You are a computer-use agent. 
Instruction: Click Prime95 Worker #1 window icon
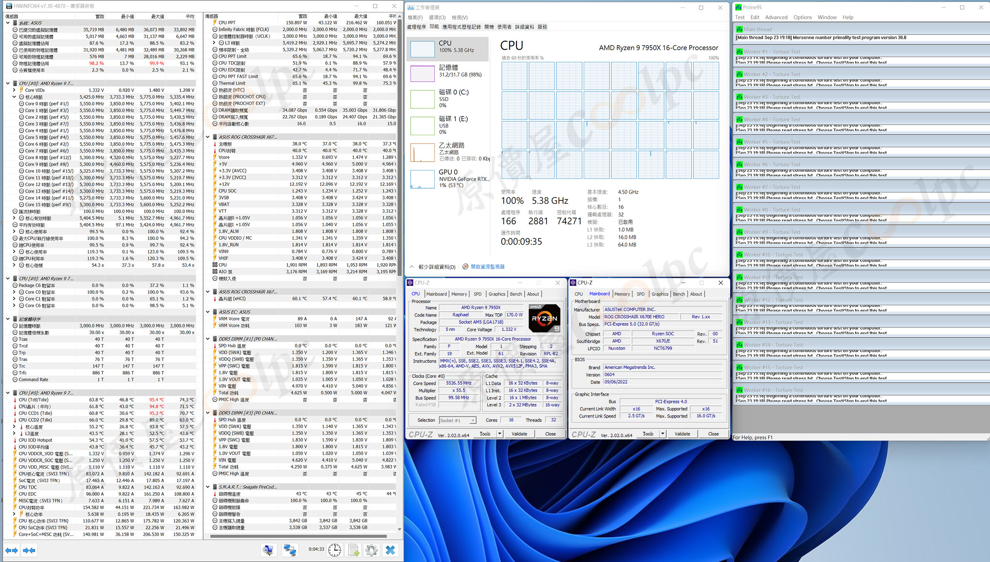coord(739,52)
